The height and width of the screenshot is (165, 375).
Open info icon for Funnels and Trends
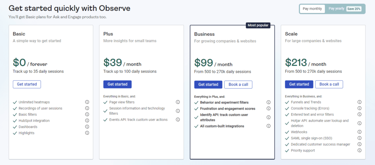[x=359, y=102]
